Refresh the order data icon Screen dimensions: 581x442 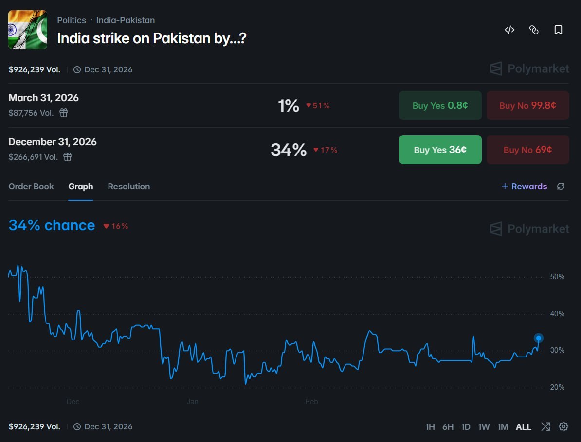[561, 187]
